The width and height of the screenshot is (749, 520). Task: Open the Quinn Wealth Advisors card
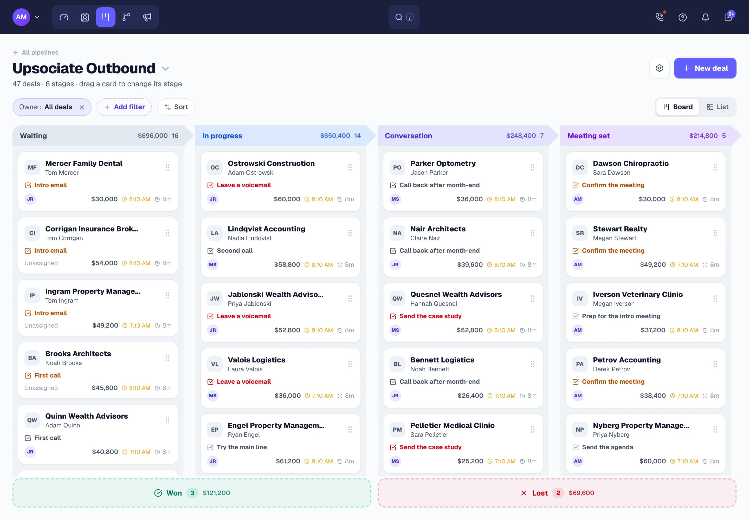pos(98,434)
